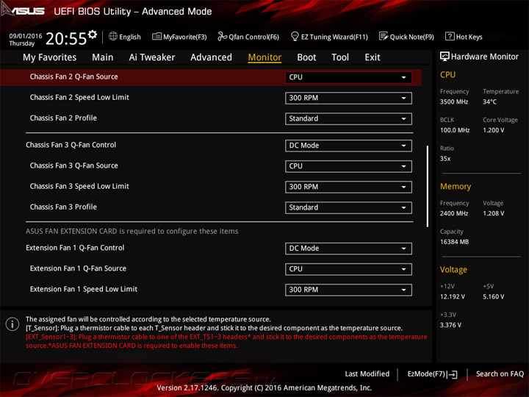The width and height of the screenshot is (529, 397).
Task: Click the CPU frequency value 3500 MHz
Action: coord(454,101)
